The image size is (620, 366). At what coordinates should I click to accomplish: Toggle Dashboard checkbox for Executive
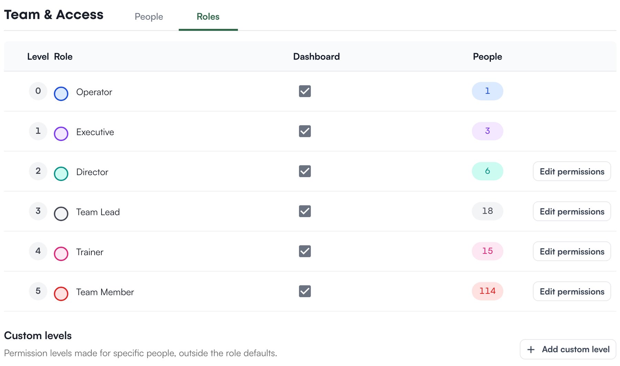(305, 131)
